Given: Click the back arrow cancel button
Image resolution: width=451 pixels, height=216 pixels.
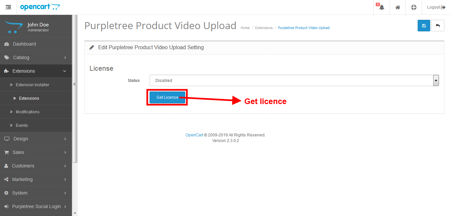Looking at the screenshot, I should [438, 25].
